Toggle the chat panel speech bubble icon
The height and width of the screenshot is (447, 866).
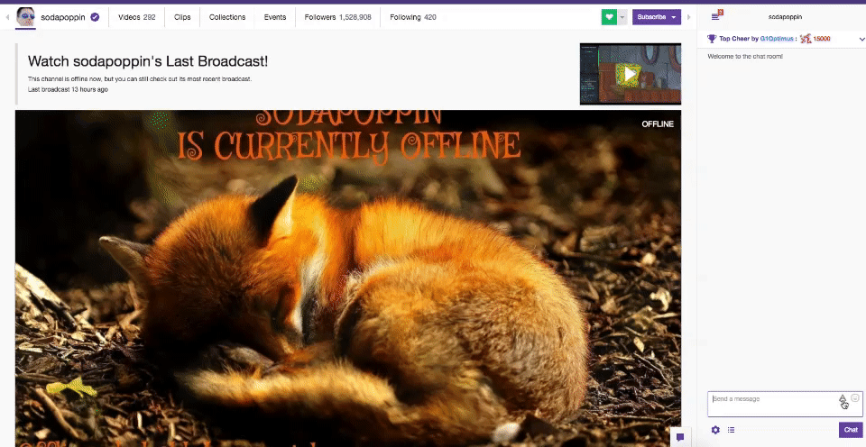(x=680, y=437)
